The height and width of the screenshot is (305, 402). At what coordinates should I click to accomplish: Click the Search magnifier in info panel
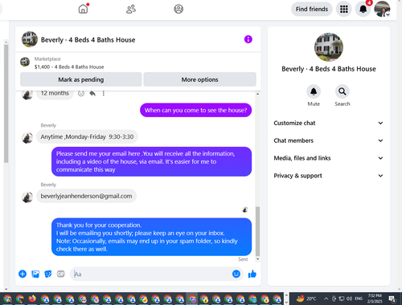[343, 91]
